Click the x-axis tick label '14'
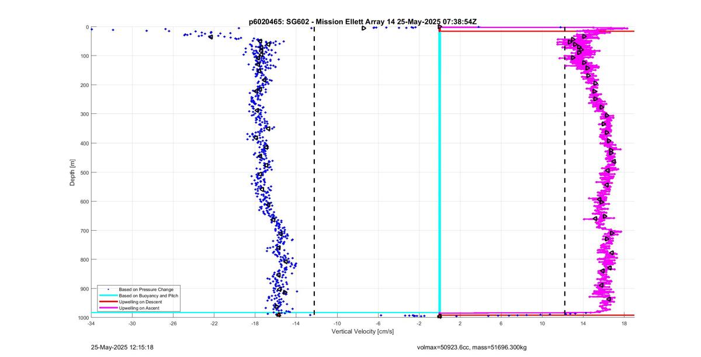Viewport: 701px width, 357px height. [583, 323]
